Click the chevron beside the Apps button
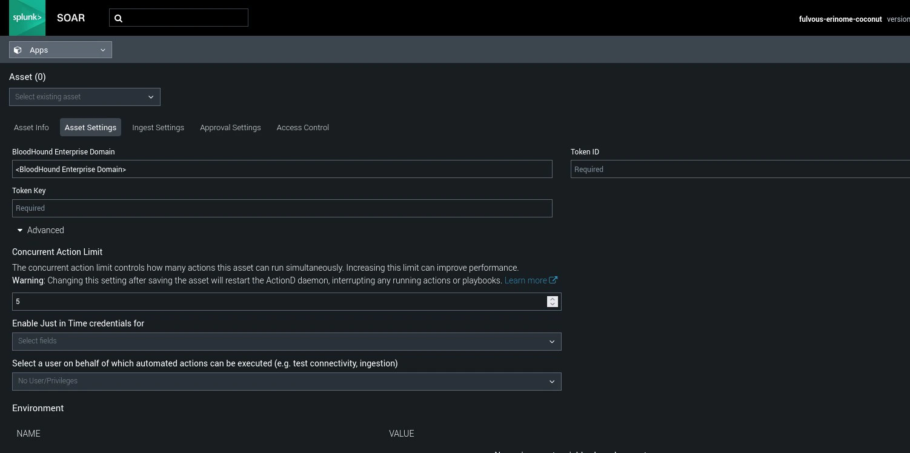 coord(102,50)
